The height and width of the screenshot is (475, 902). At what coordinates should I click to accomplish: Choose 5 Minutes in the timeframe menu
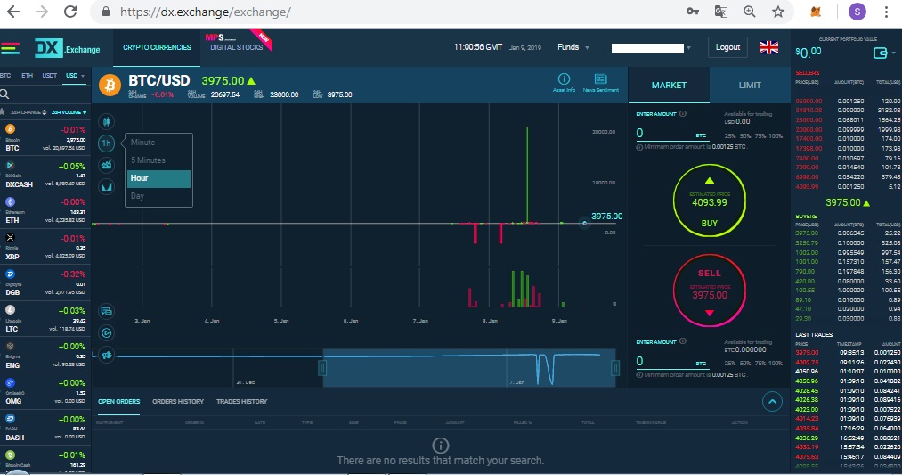(x=159, y=160)
